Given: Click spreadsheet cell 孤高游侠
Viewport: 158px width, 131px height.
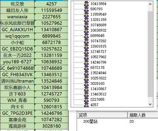Looking at the screenshot, I should pos(17,126).
